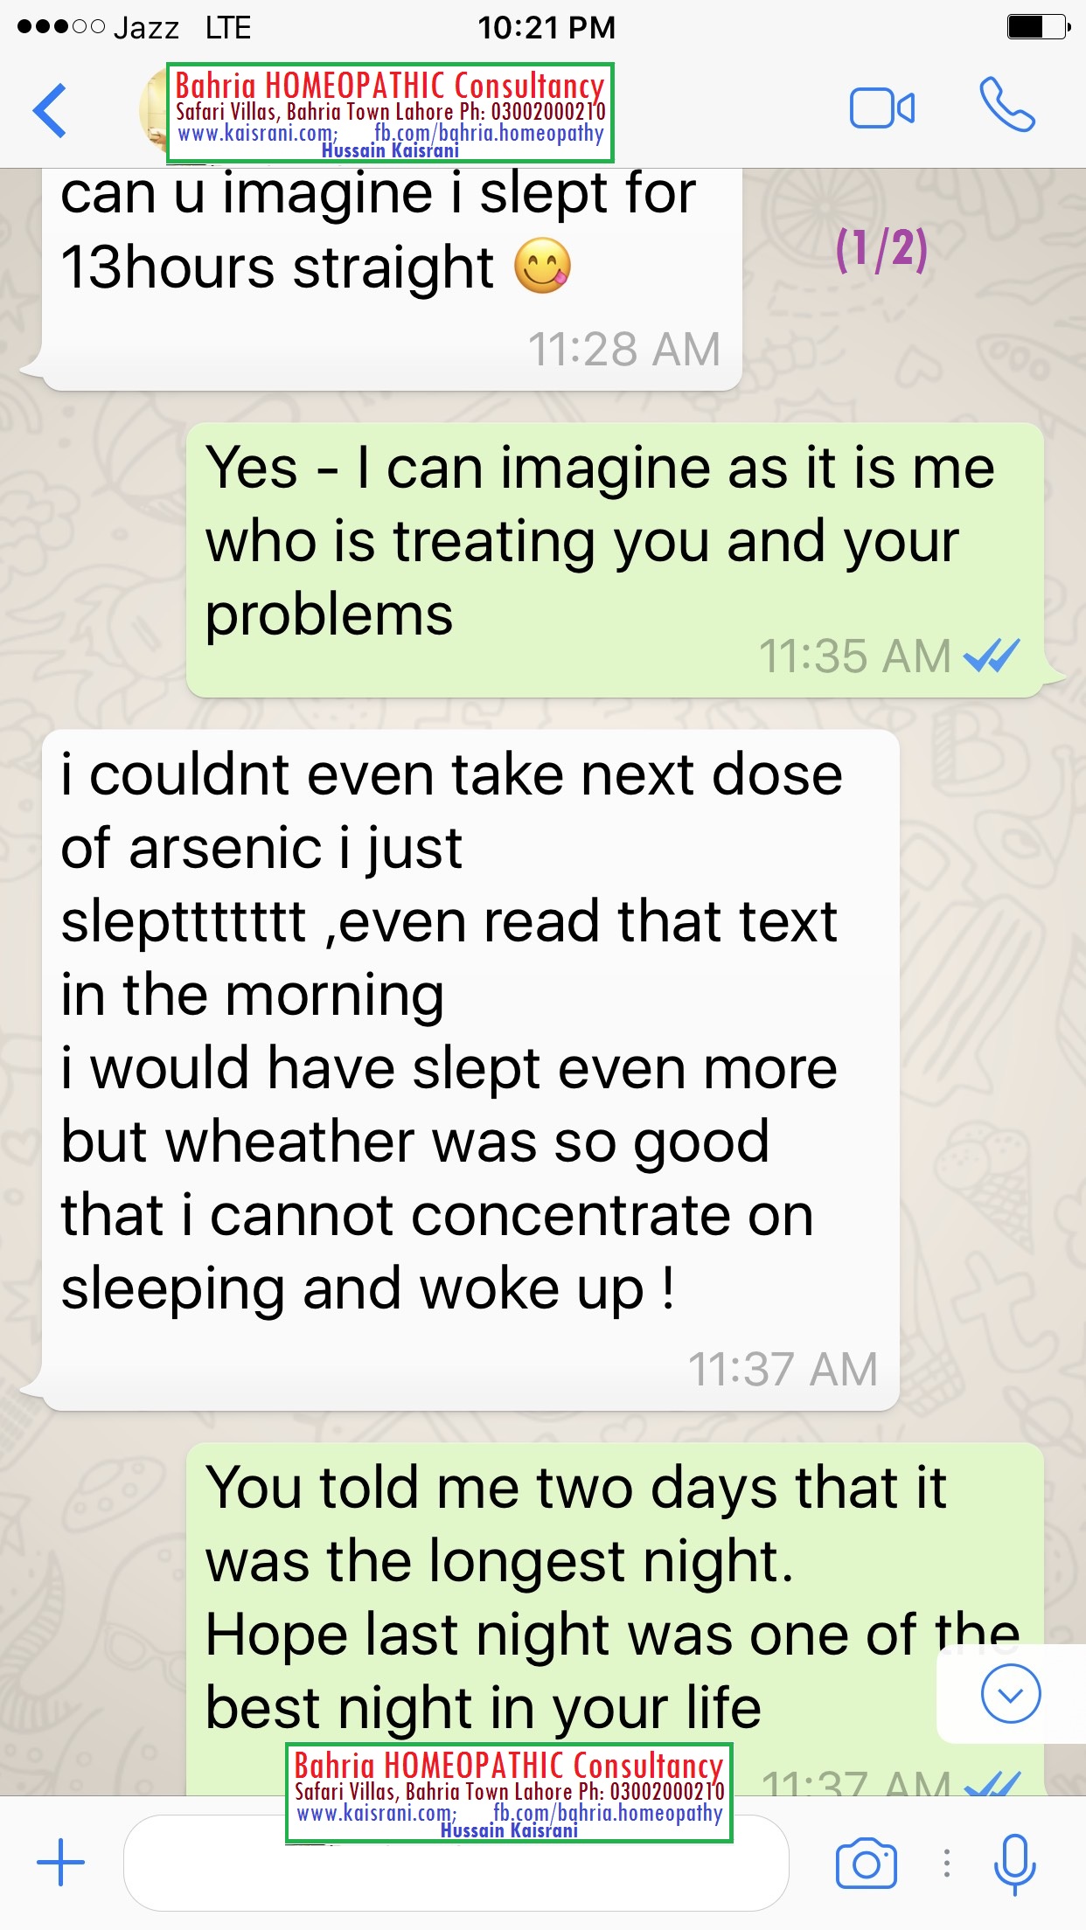Viewport: 1086px width, 1930px height.
Task: Tap the 10:21 PM status bar clock
Action: [546, 28]
